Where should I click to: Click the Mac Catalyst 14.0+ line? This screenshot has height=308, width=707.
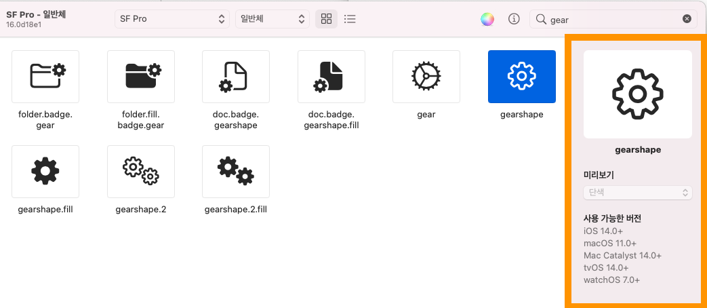[623, 256]
